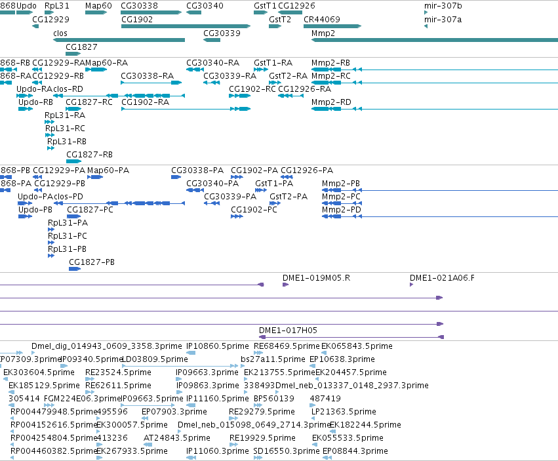The image size is (558, 461).
Task: Select the clos-PD protein label
Action: 68,197
